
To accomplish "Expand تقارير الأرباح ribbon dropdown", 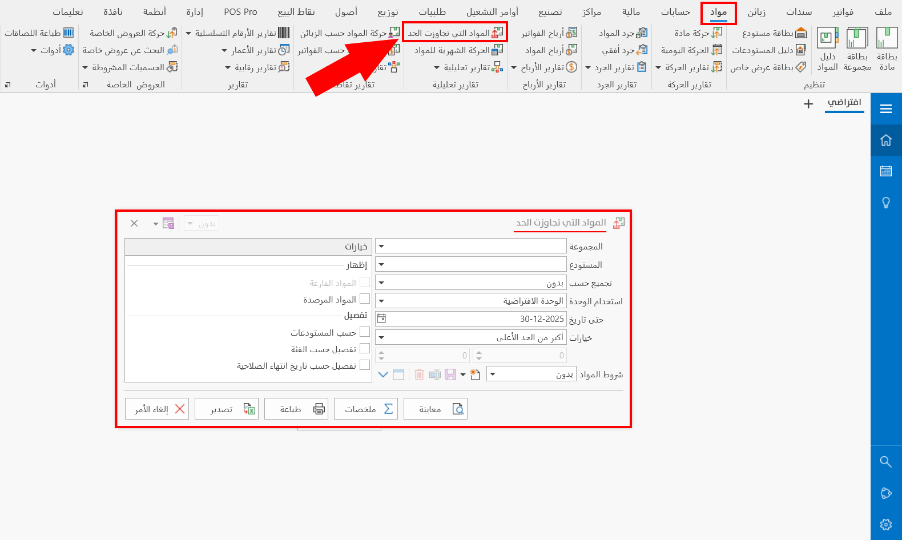I will [x=514, y=67].
